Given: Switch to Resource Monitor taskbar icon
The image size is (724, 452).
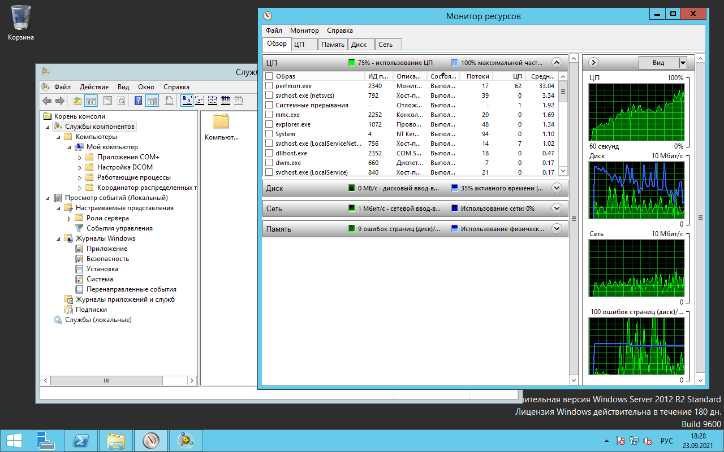Looking at the screenshot, I should tap(151, 440).
